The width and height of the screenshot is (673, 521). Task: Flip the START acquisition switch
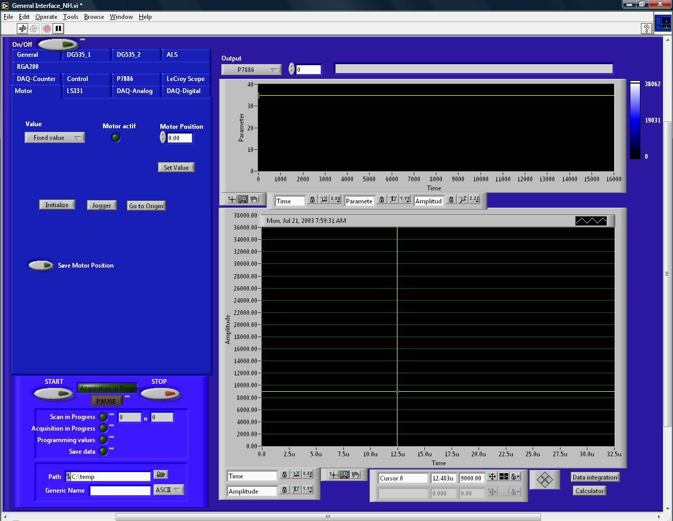(53, 393)
